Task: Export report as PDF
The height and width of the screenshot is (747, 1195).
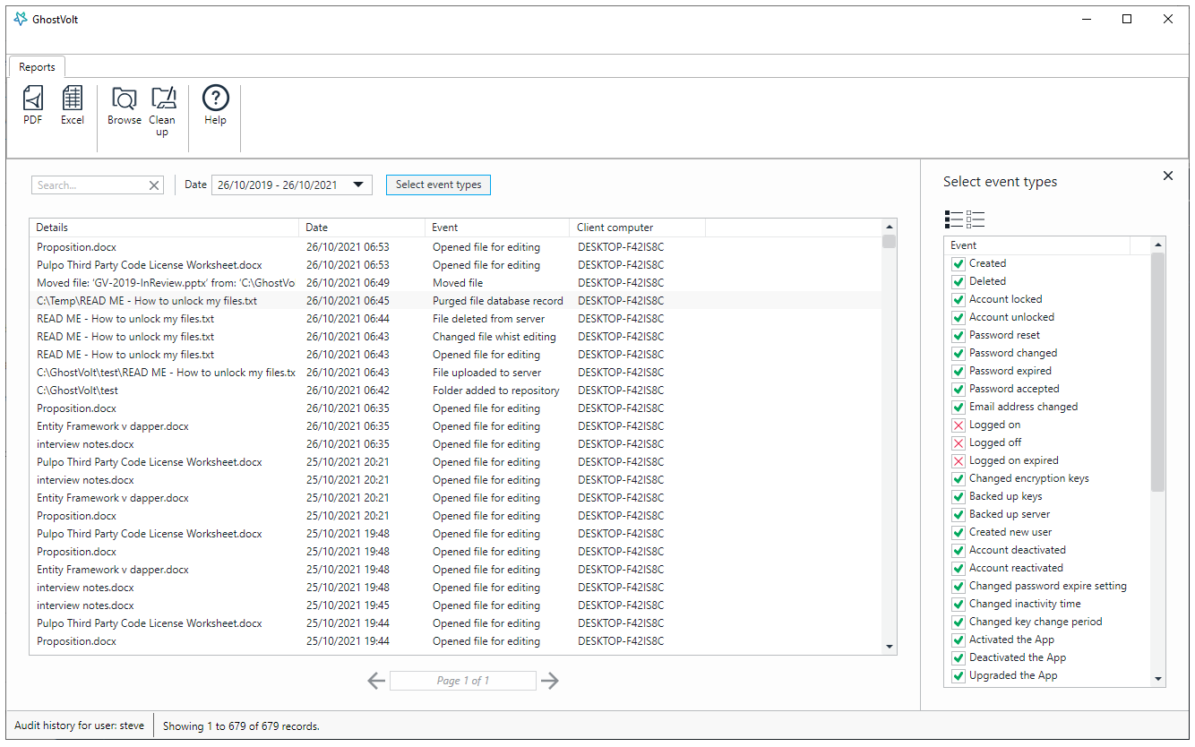Action: (x=33, y=106)
